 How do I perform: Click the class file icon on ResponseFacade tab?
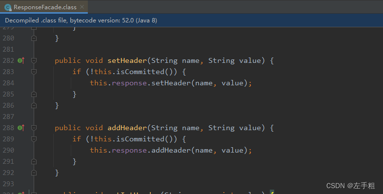tap(8, 7)
